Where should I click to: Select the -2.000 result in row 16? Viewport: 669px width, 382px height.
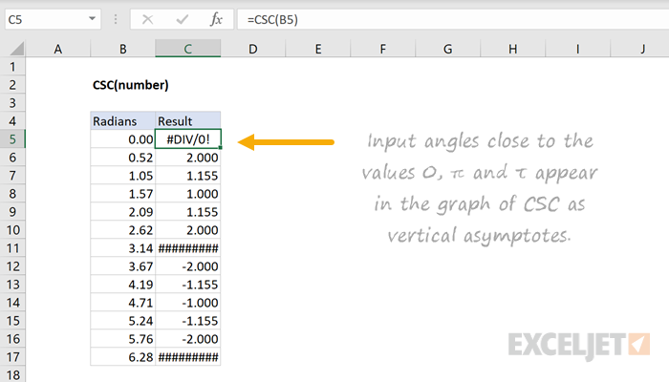(187, 338)
